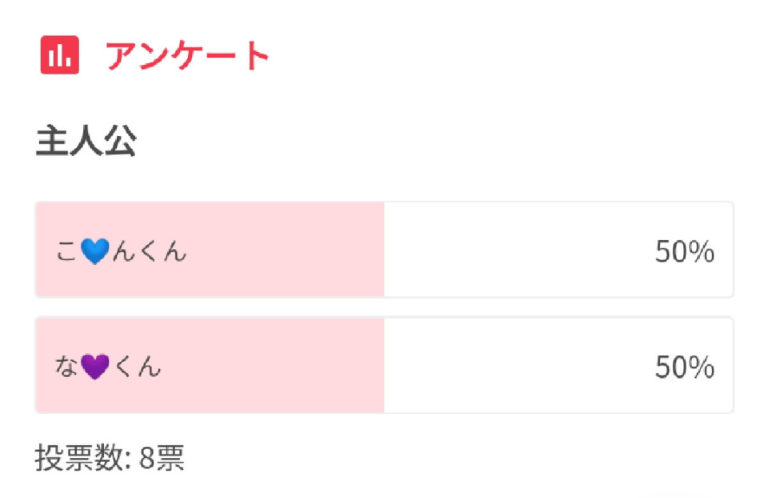Image resolution: width=768 pixels, height=498 pixels.
Task: Click the んくん text after the blue heart
Action: coord(149,251)
